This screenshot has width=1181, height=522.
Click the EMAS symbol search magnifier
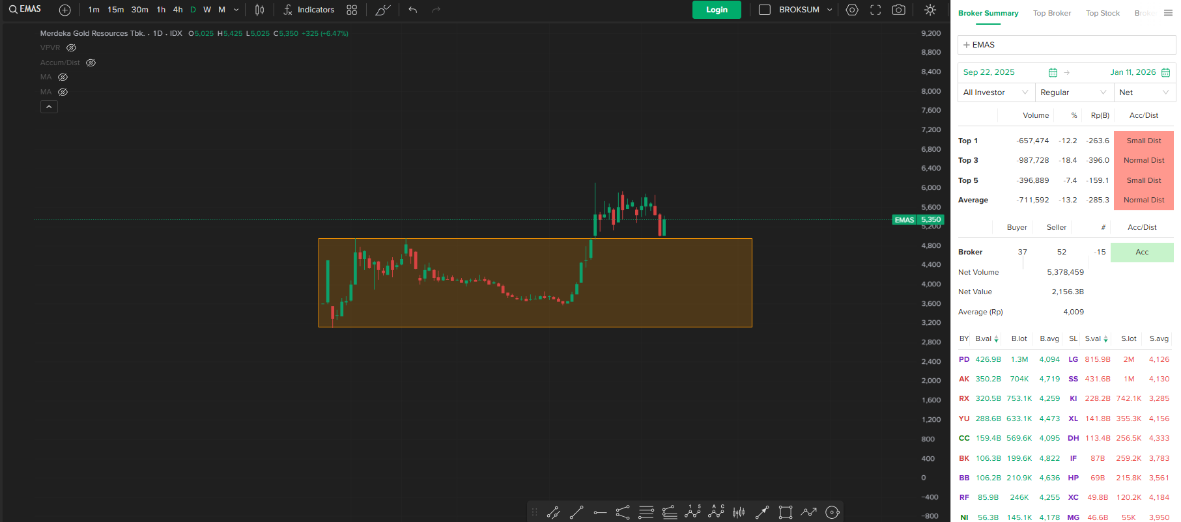13,10
